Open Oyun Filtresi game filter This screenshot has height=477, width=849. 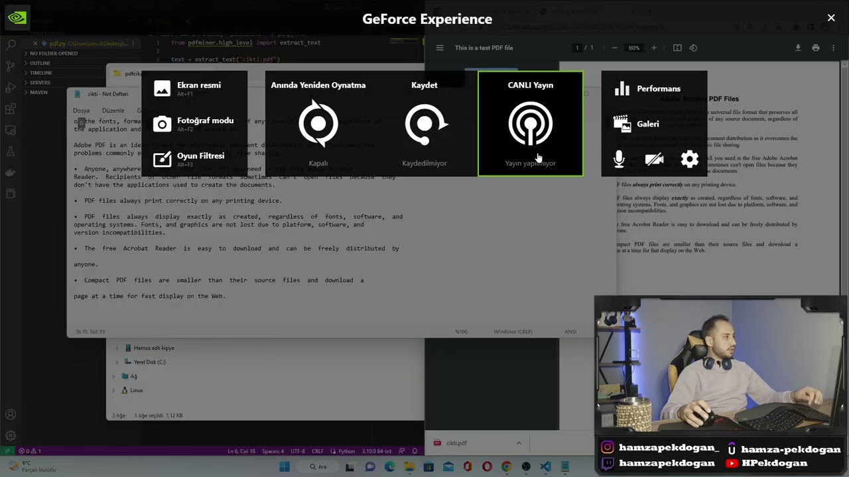(x=194, y=158)
